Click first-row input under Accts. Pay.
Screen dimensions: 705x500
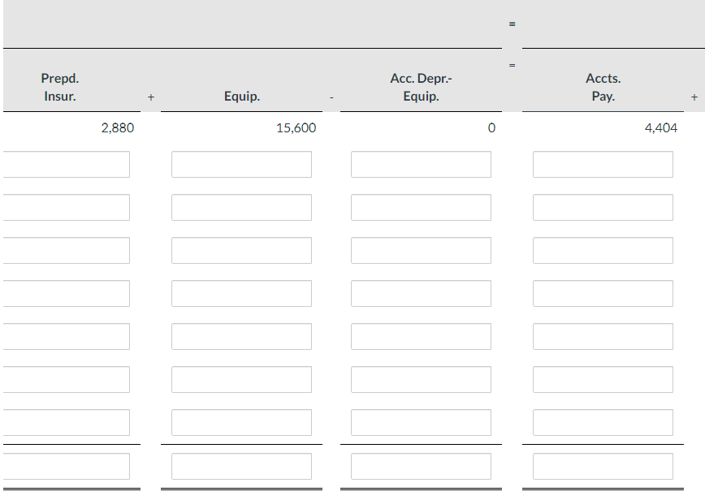click(x=603, y=165)
